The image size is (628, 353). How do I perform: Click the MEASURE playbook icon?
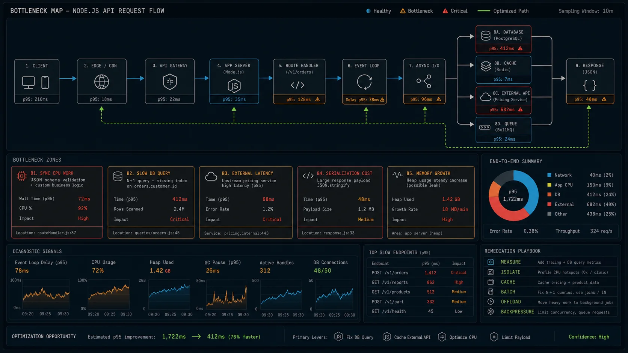(491, 262)
